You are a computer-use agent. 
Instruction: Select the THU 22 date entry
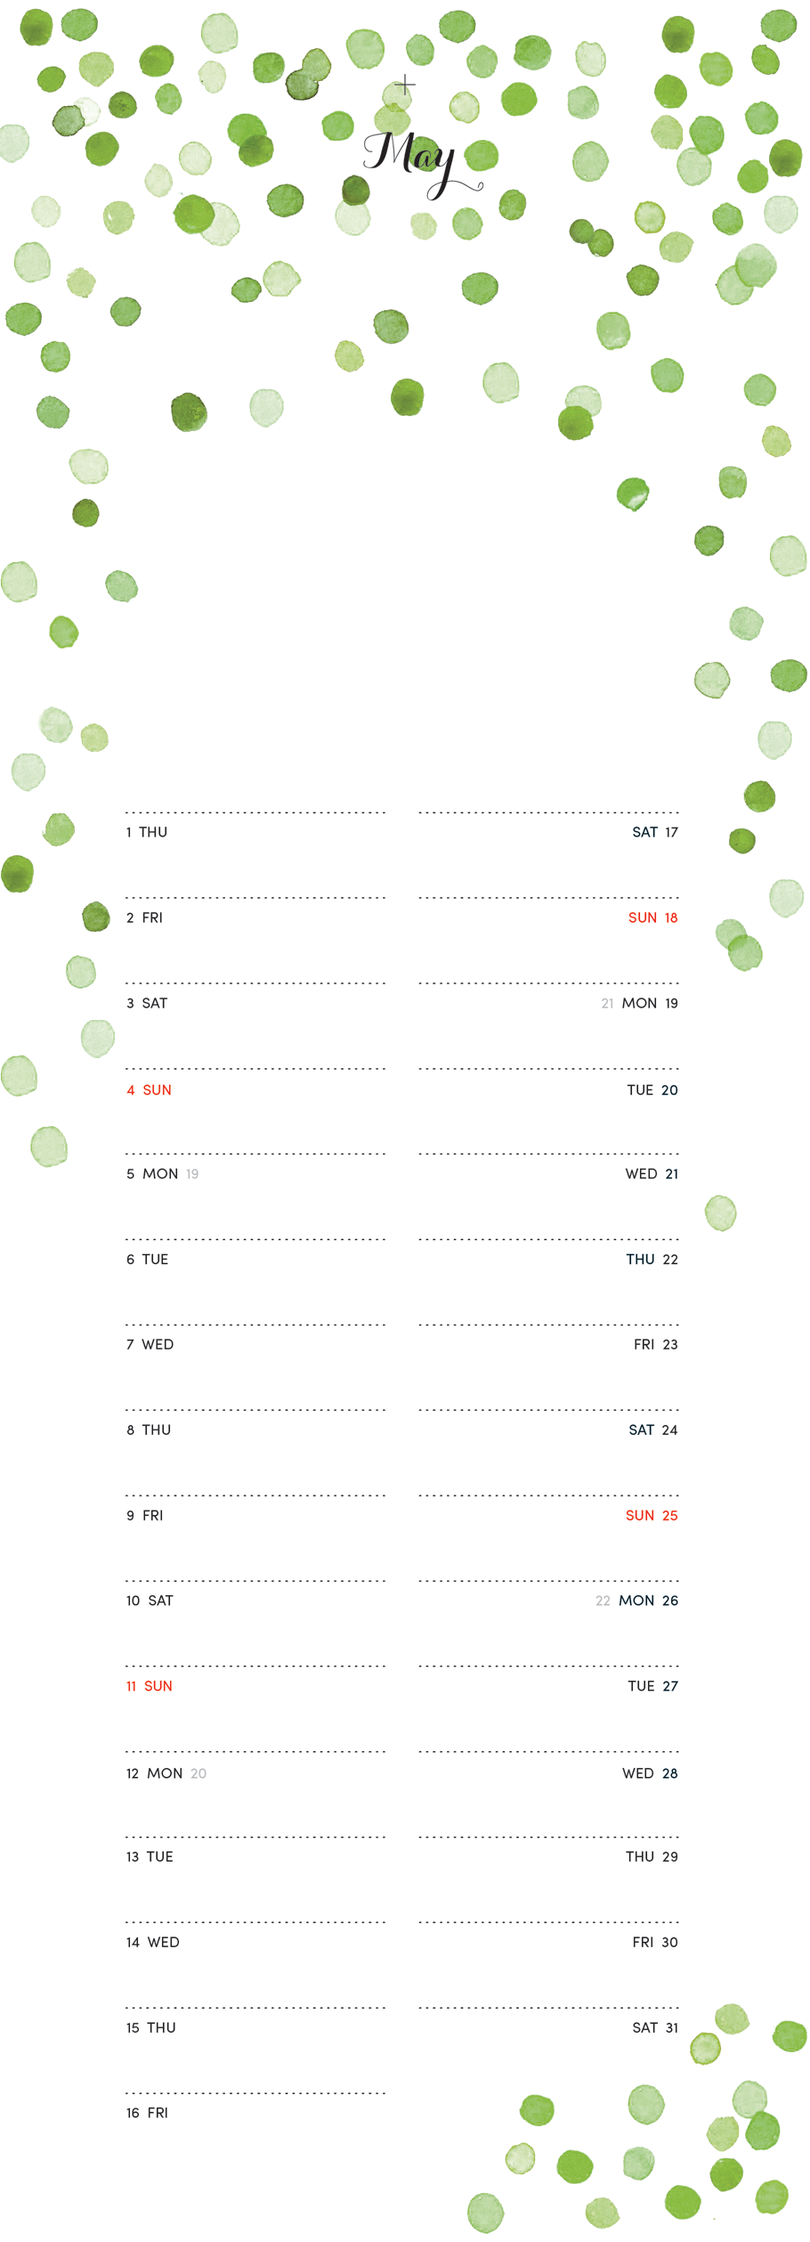652,1260
